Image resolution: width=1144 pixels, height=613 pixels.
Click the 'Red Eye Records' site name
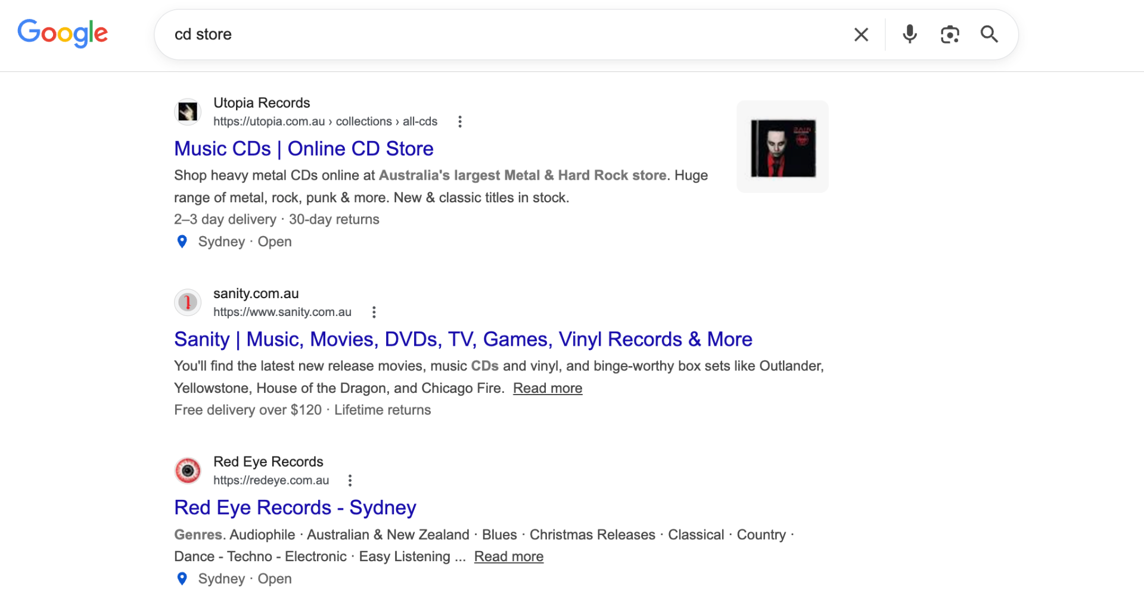[x=268, y=462]
